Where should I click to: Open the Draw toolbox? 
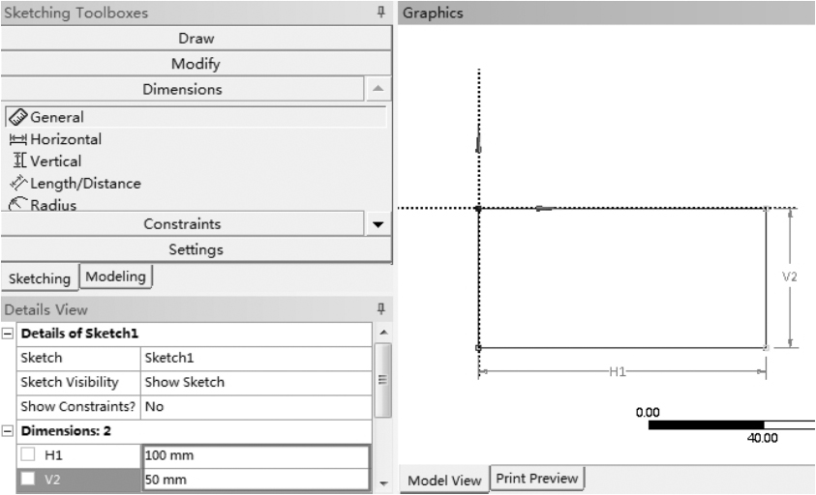pos(196,39)
